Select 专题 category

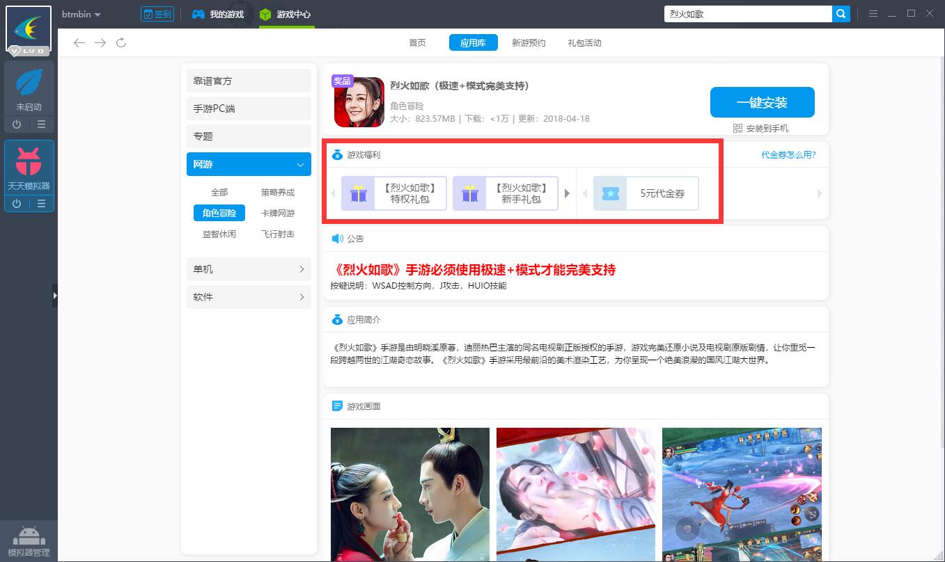point(249,136)
